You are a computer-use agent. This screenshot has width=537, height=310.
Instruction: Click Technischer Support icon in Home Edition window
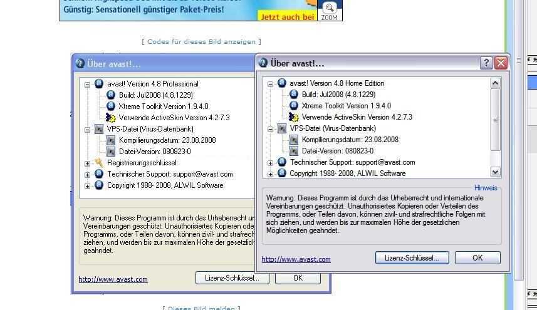[282, 162]
